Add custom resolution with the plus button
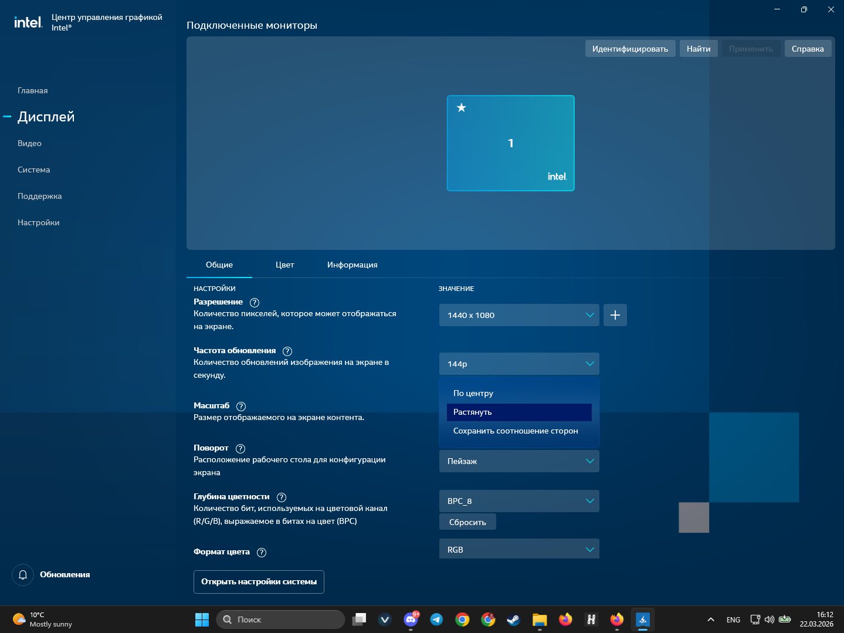844x633 pixels. 615,315
